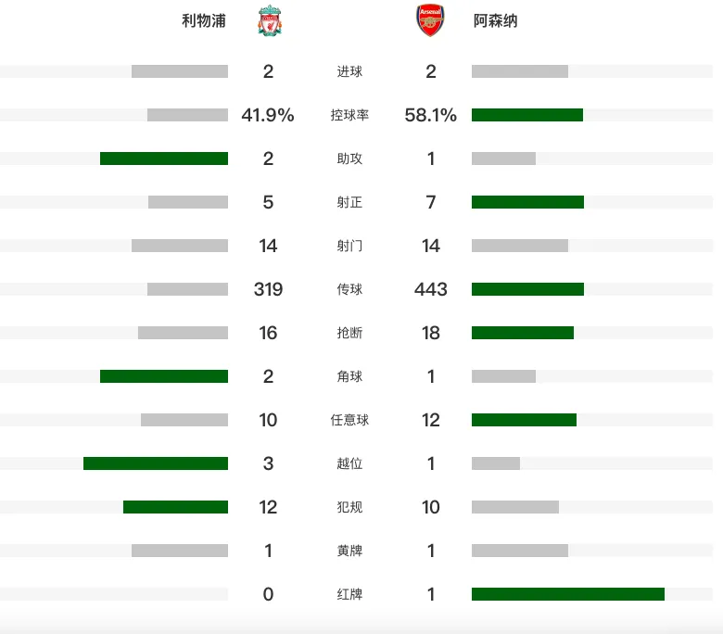Screen dimensions: 723x634
Task: Select the 阿森纳 team name
Action: click(x=496, y=20)
